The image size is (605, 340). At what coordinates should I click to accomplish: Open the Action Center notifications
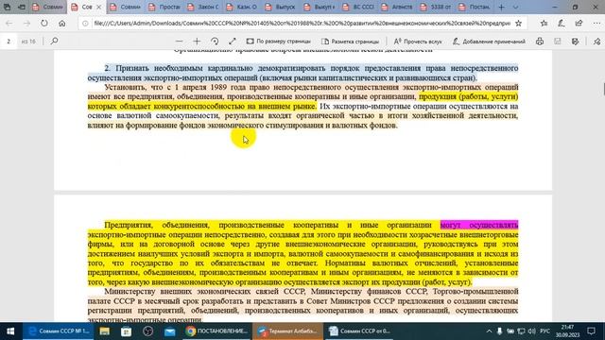coord(592,331)
